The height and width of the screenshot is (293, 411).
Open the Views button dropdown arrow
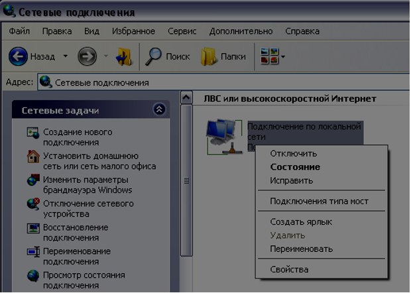pos(284,56)
